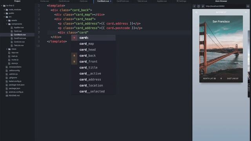Switch to the Card.vue editor tab
Screen dimensions: 251x141
(84, 1)
